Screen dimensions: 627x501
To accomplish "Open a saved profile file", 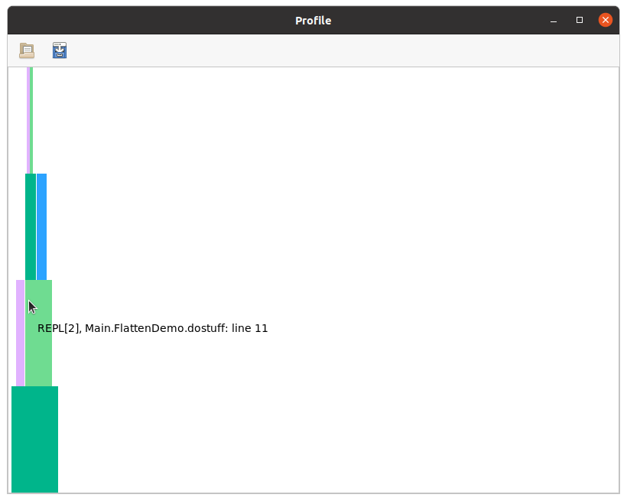I will (27, 50).
